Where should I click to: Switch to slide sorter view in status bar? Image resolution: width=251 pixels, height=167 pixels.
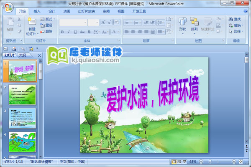(179, 162)
